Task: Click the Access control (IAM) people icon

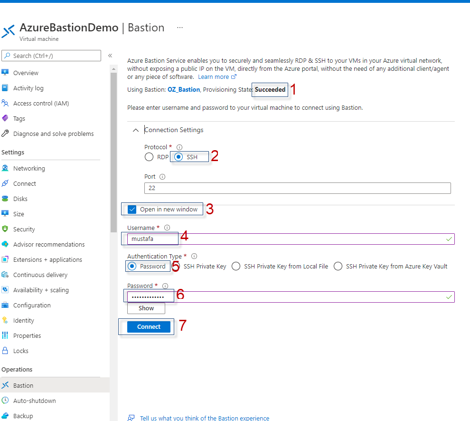Action: (x=5, y=103)
